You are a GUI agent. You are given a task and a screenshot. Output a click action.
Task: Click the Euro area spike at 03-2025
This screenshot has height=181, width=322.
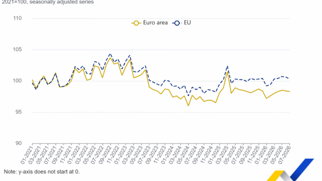point(227,72)
